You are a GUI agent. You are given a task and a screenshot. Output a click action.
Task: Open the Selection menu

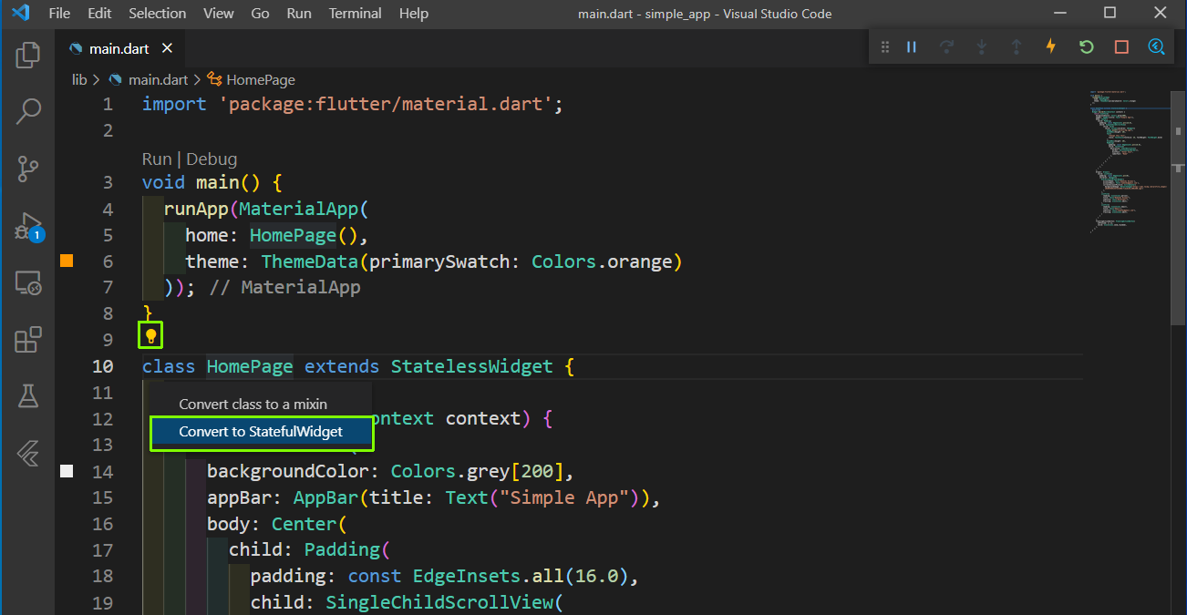coord(158,14)
